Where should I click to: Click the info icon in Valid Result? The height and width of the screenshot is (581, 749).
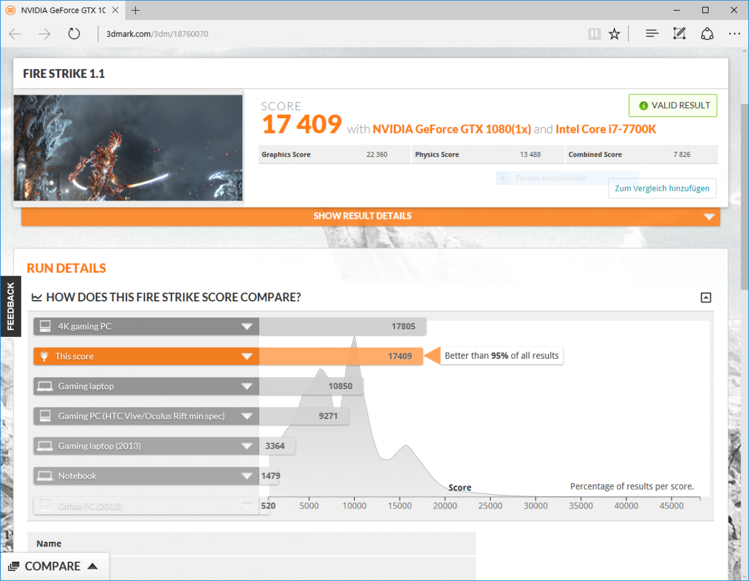coord(644,106)
